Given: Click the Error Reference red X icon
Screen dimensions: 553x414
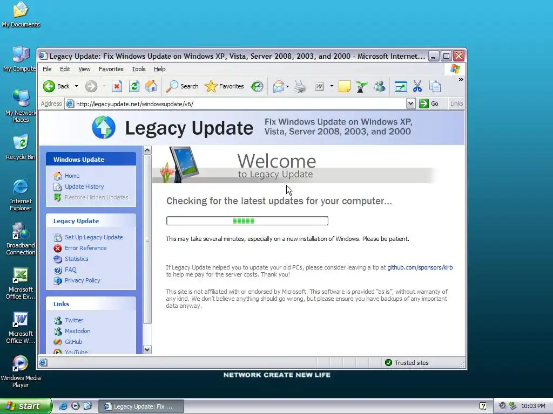Looking at the screenshot, I should 57,248.
